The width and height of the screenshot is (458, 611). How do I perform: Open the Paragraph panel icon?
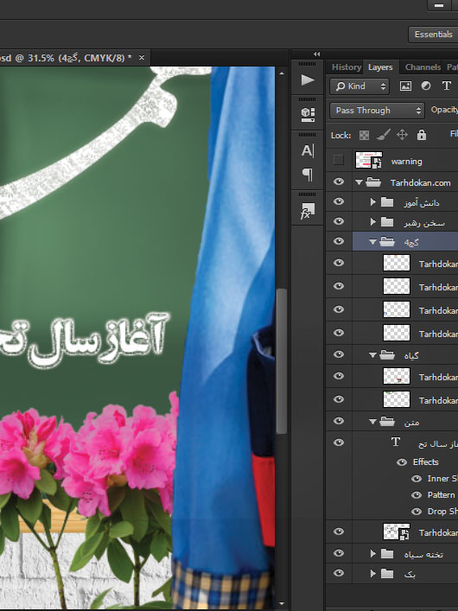(x=308, y=175)
